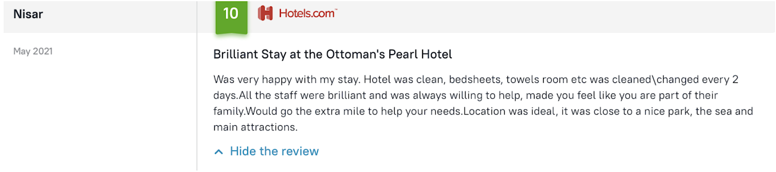The width and height of the screenshot is (776, 172).
Task: Select reviewer name Nisar
Action: [28, 14]
